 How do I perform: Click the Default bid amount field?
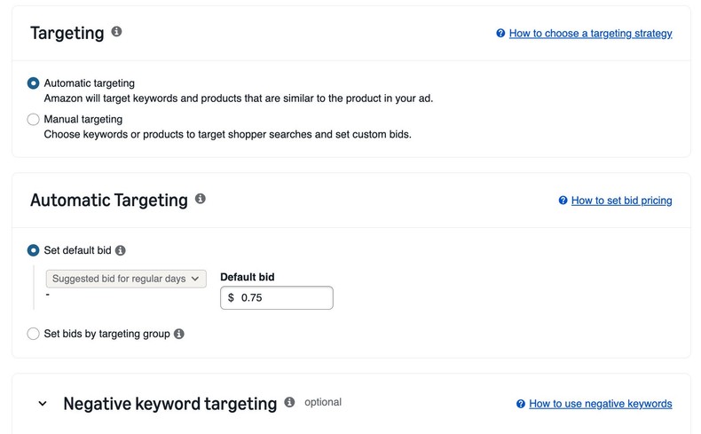pos(282,298)
